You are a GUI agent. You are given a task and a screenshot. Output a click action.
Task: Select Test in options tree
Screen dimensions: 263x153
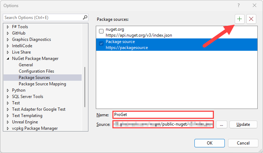16,103
